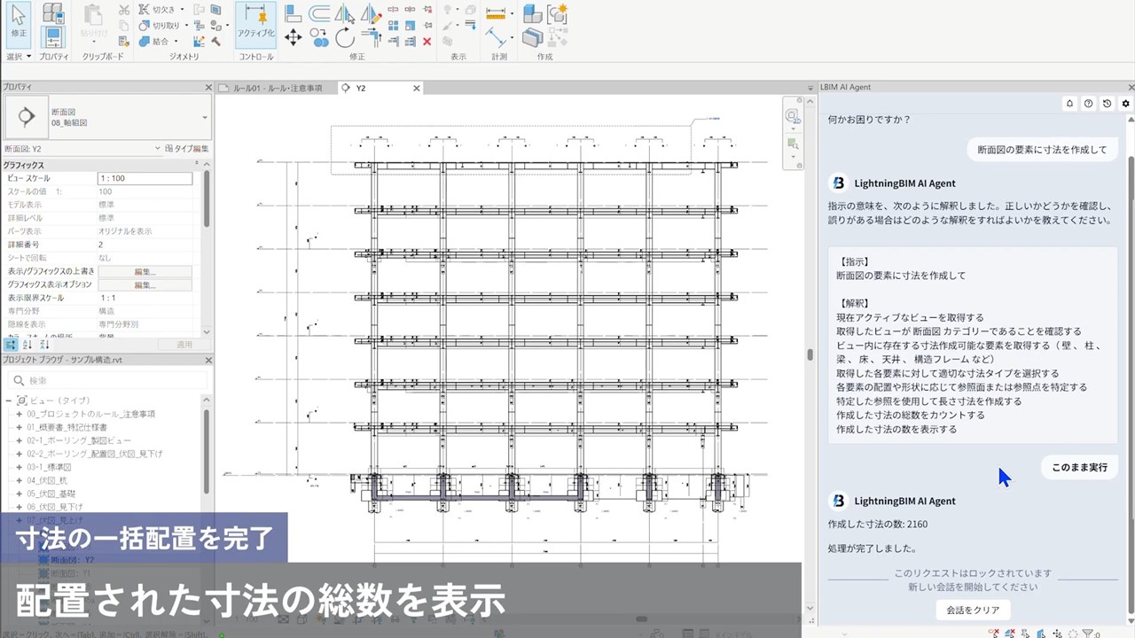The height and width of the screenshot is (638, 1135).
Task: Click the help question mark icon
Action: point(1088,104)
